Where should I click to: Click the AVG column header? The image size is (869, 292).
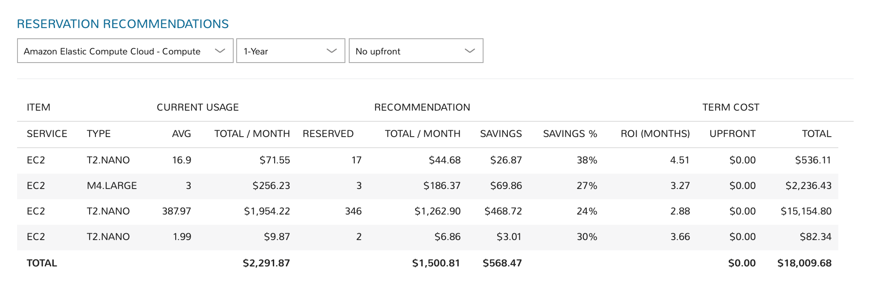pyautogui.click(x=181, y=134)
